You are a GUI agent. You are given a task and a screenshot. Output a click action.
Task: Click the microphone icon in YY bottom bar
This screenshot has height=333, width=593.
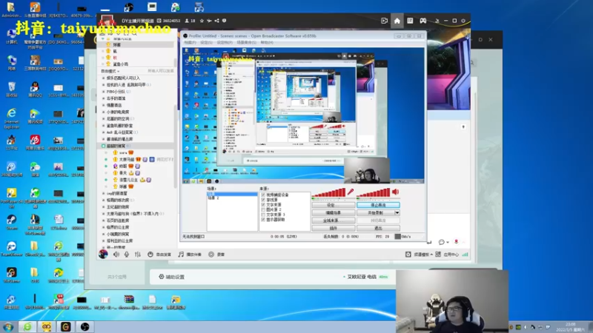point(127,254)
